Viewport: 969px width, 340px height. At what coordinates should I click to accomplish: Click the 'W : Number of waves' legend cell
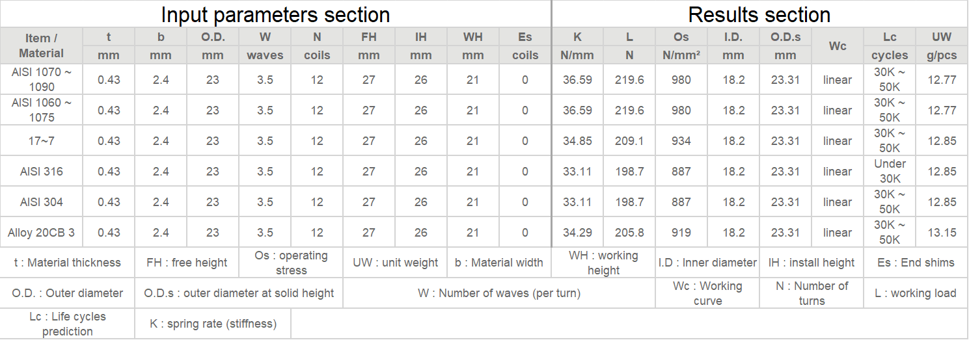pos(499,293)
